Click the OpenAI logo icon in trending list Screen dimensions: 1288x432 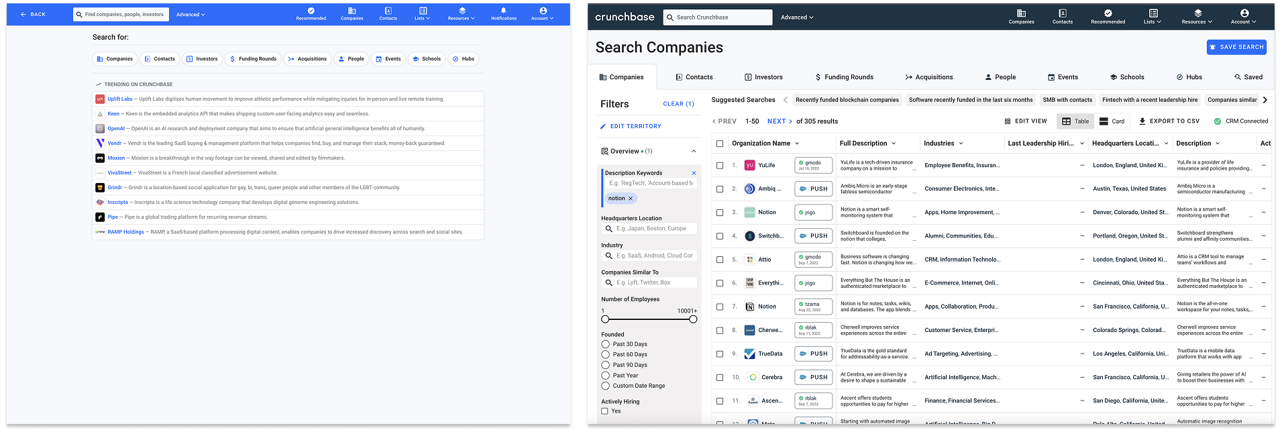pos(100,128)
